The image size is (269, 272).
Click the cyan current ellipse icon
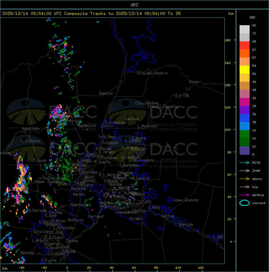click(x=244, y=203)
